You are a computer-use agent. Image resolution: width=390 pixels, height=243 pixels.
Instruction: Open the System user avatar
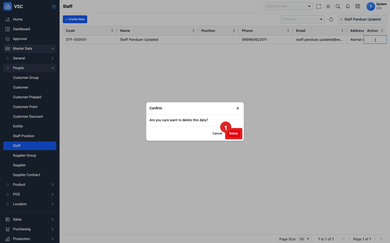point(371,6)
